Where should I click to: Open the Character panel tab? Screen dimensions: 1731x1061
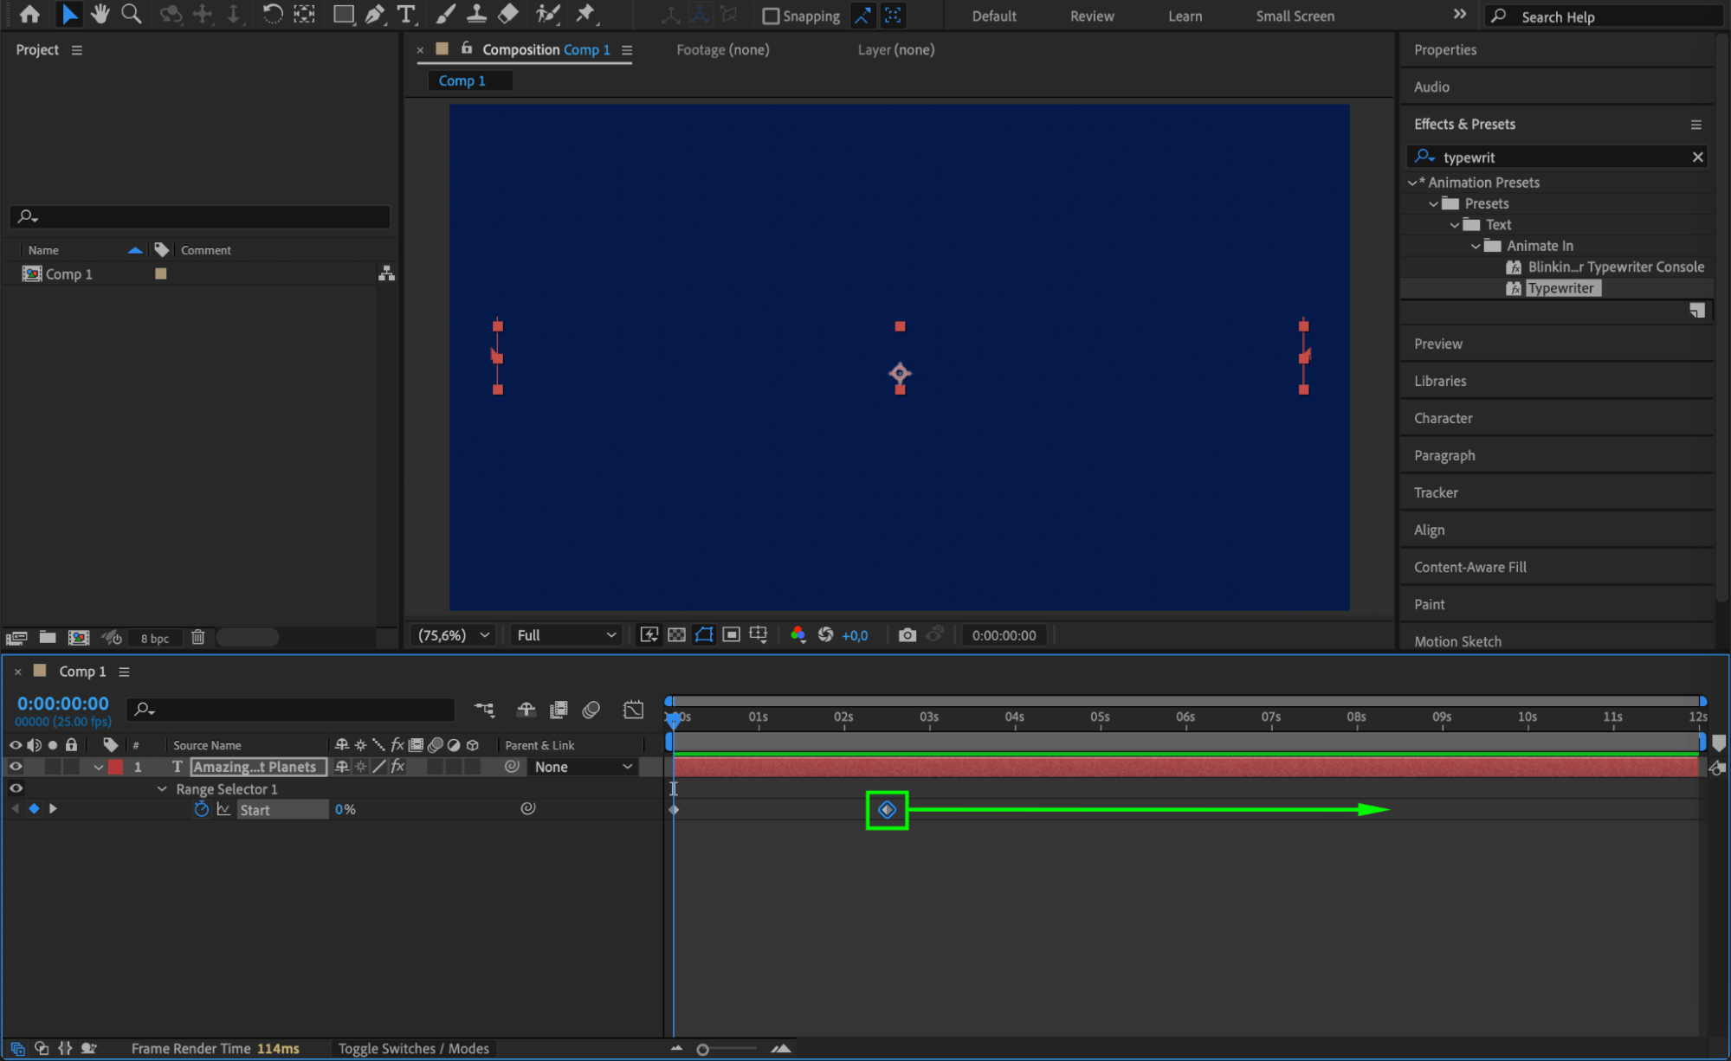click(x=1443, y=418)
